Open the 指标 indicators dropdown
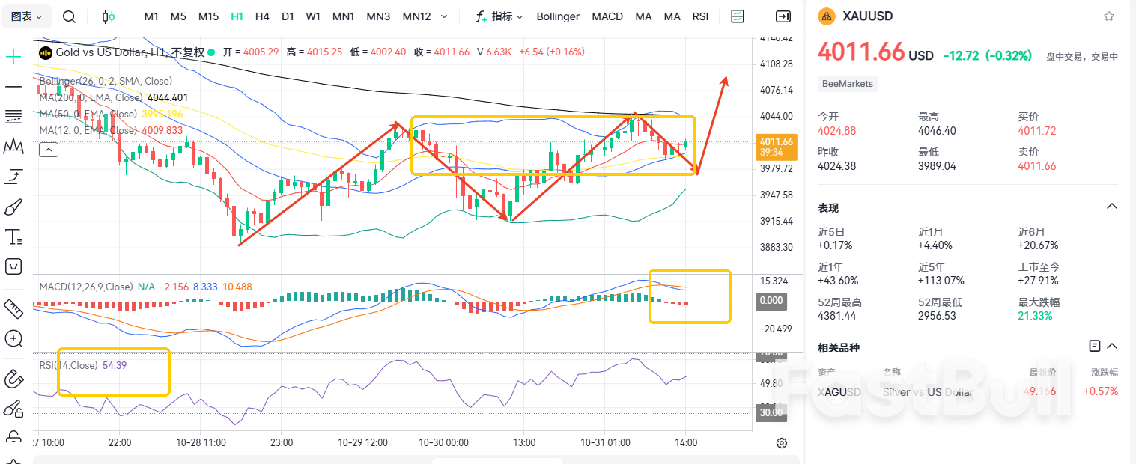Viewport: 1136px width, 464px height. tap(500, 16)
